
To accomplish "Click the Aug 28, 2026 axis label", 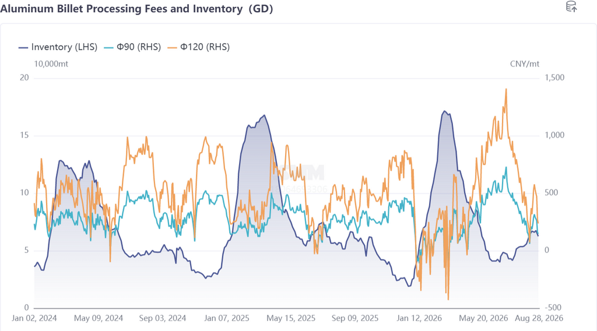I will (x=539, y=318).
